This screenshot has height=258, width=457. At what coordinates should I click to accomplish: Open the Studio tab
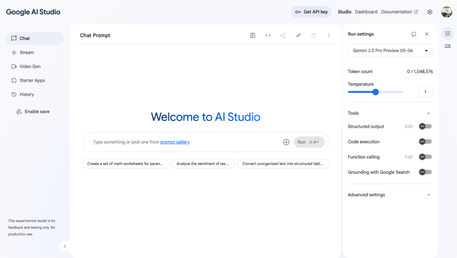click(x=345, y=12)
